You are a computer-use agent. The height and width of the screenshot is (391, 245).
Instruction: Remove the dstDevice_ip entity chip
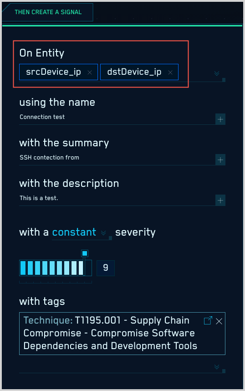coord(170,72)
